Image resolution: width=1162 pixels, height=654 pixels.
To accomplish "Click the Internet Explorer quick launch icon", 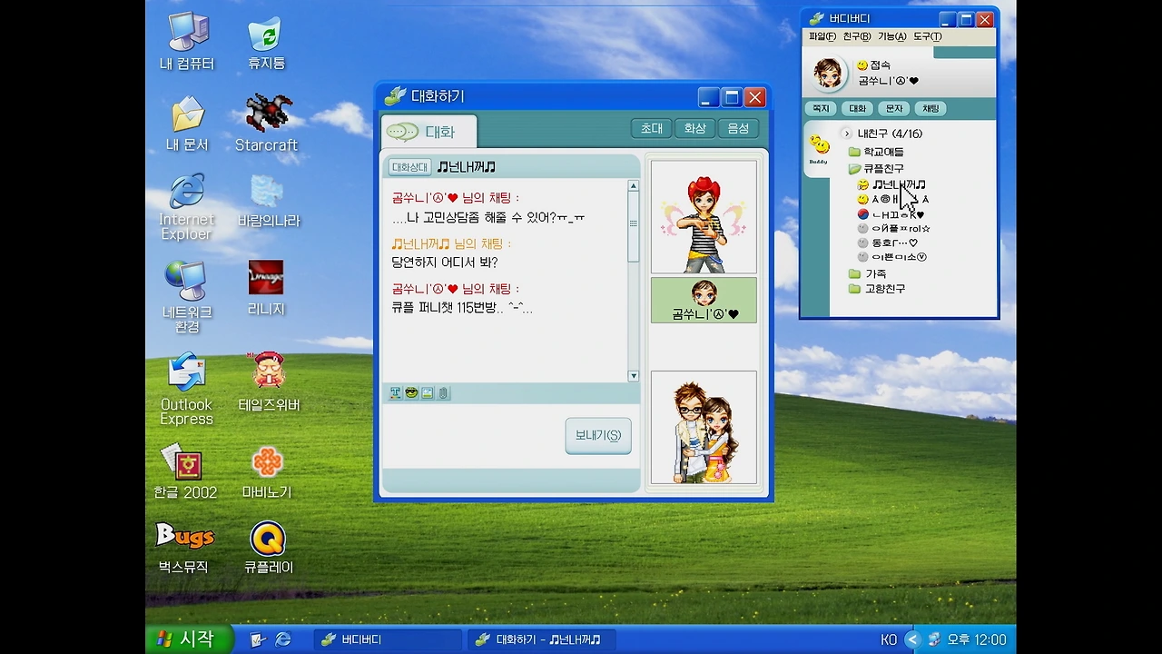I will tap(283, 639).
